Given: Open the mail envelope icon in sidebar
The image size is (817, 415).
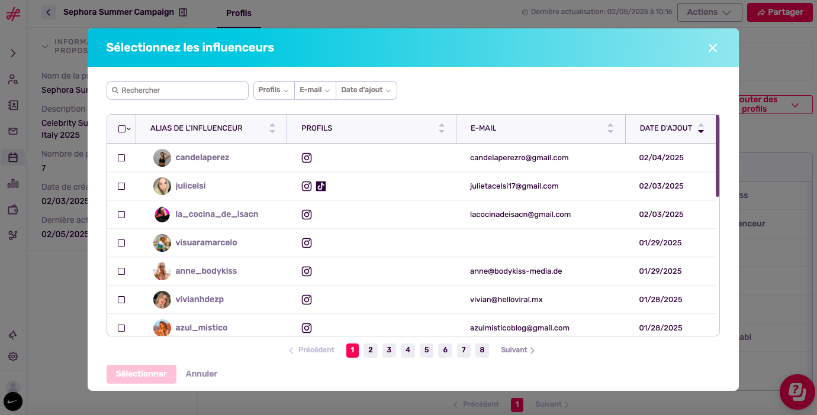Looking at the screenshot, I should [x=13, y=131].
